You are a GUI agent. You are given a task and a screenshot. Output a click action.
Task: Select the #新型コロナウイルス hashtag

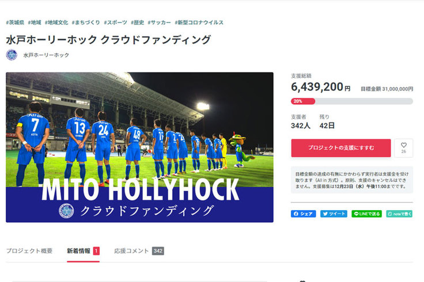(199, 22)
